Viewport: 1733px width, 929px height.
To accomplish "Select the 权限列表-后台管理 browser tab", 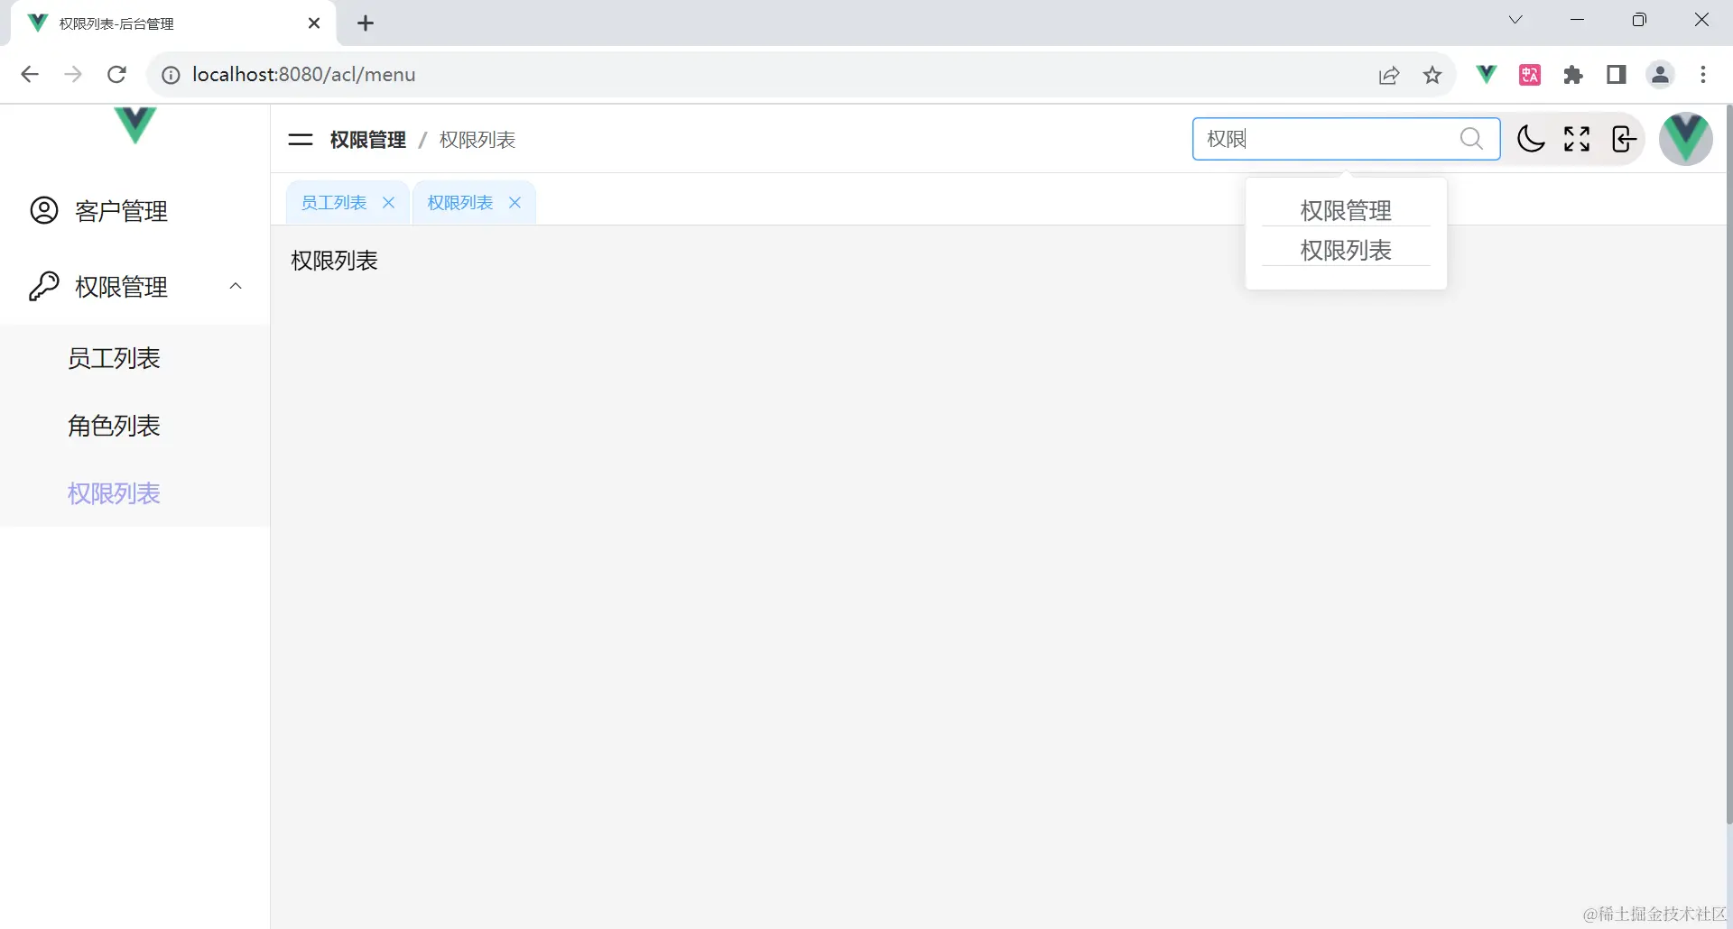I will click(x=173, y=23).
